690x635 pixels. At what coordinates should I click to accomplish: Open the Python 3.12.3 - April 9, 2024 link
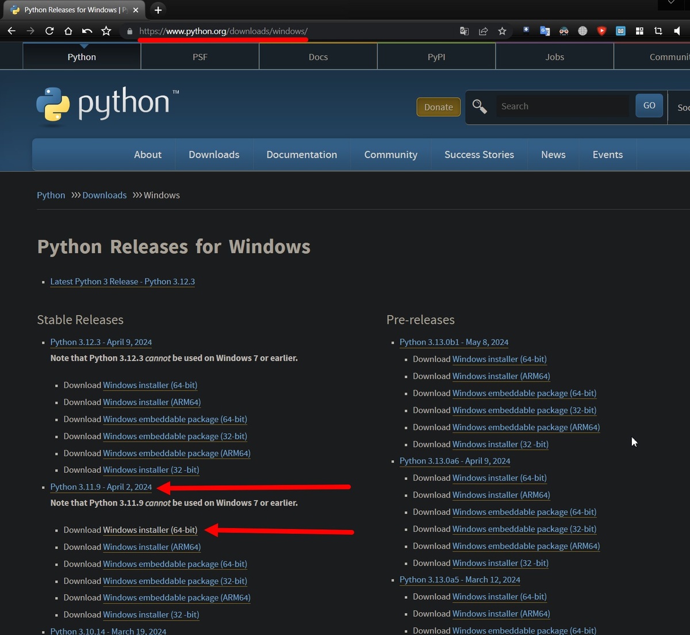tap(101, 342)
